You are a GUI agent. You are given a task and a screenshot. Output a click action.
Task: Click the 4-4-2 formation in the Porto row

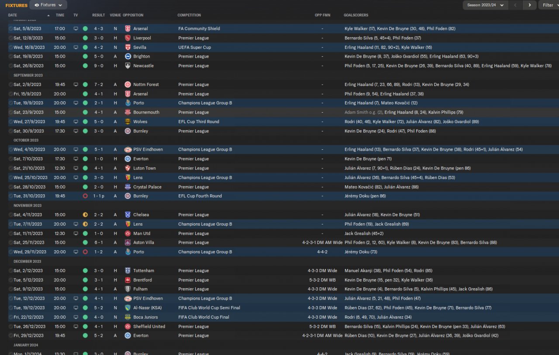(322, 252)
